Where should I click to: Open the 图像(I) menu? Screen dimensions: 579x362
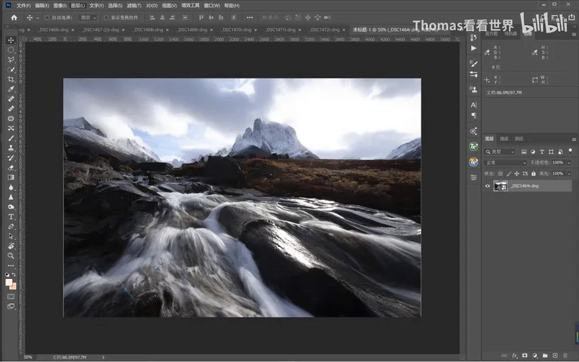(60, 5)
